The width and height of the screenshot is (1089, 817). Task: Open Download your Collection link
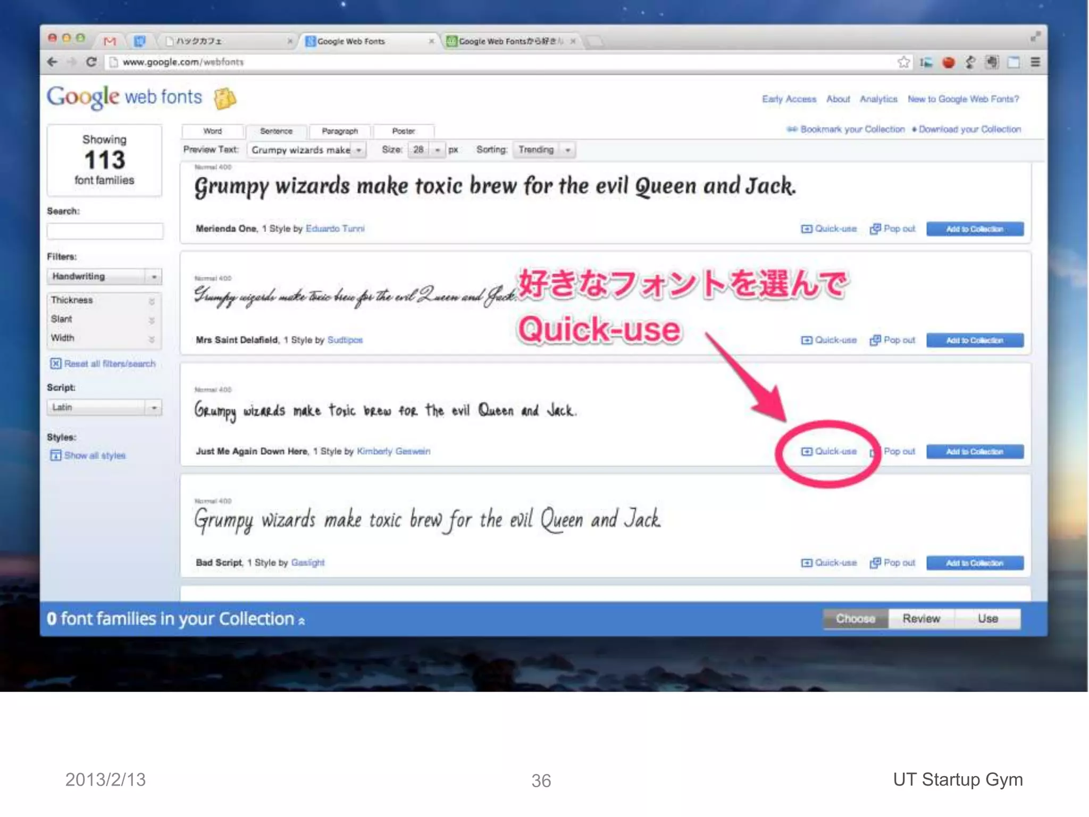pos(969,129)
